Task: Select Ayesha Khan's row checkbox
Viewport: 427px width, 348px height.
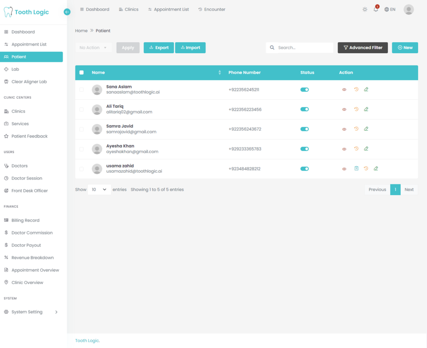Action: coord(81,149)
